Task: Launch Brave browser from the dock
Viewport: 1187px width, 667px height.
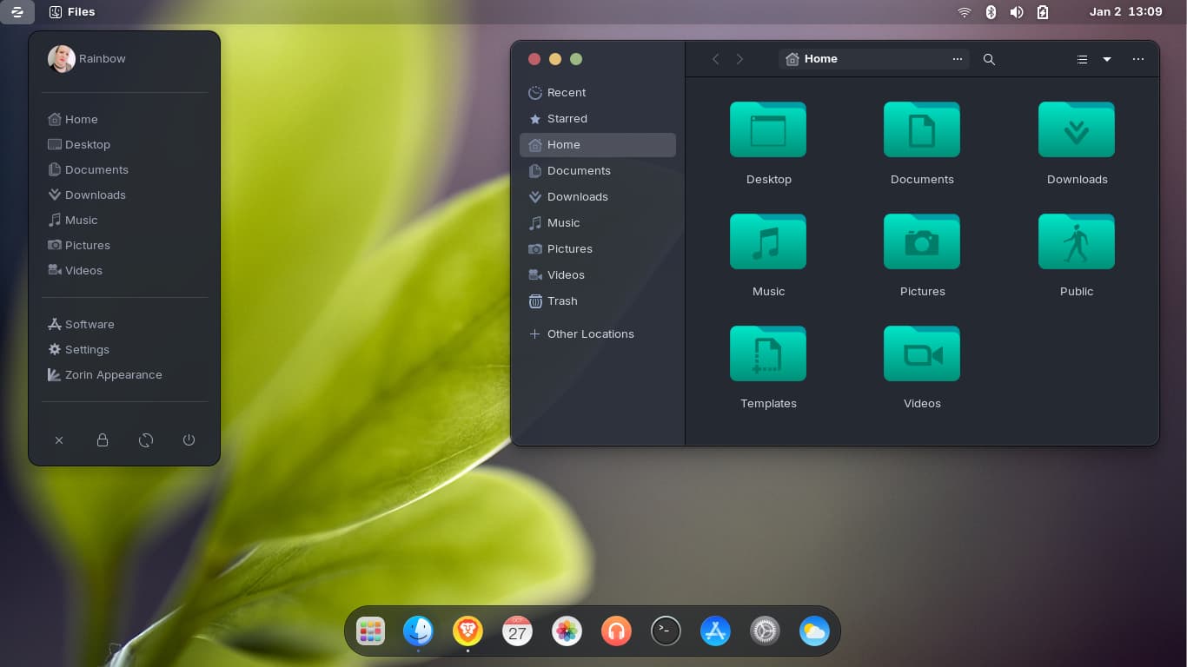Action: (468, 631)
